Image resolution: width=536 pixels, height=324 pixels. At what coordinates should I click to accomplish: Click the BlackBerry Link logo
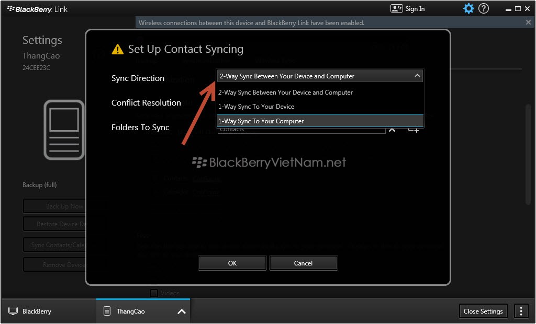[37, 9]
